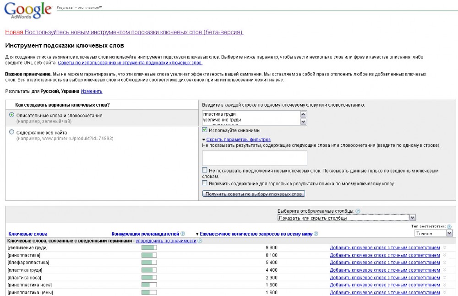Click Получить советы по выбору ключевых слов button
458x296 pixels.
pyautogui.click(x=254, y=194)
